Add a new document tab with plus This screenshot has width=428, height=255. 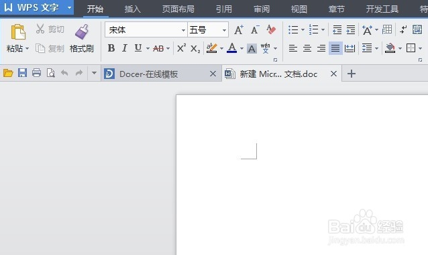352,74
